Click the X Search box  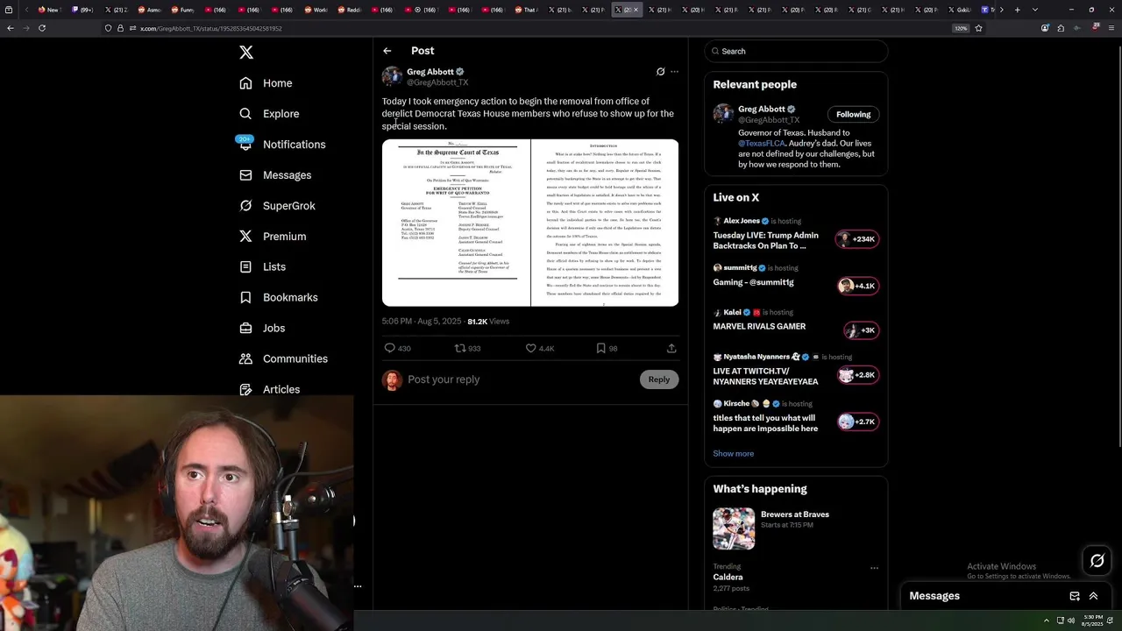click(796, 51)
